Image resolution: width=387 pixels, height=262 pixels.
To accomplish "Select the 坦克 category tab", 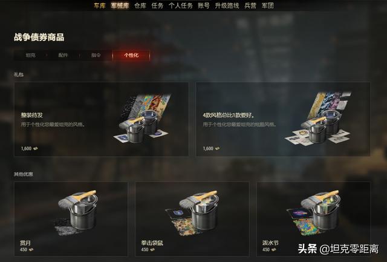I will click(31, 55).
